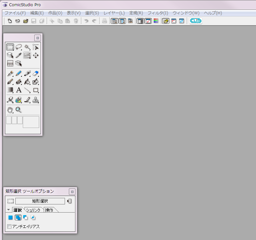256x240 pixels.
Task: Select the Gradient tool
Action: 10,90
